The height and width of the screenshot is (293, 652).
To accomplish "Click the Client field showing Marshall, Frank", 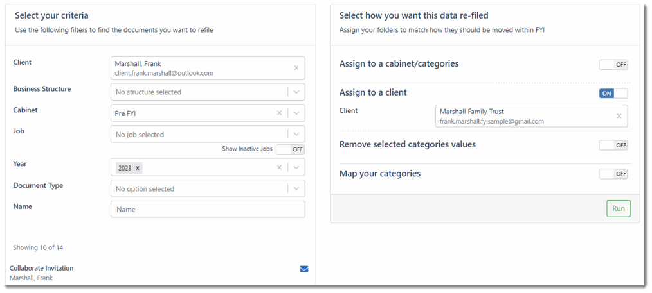I will (x=208, y=68).
